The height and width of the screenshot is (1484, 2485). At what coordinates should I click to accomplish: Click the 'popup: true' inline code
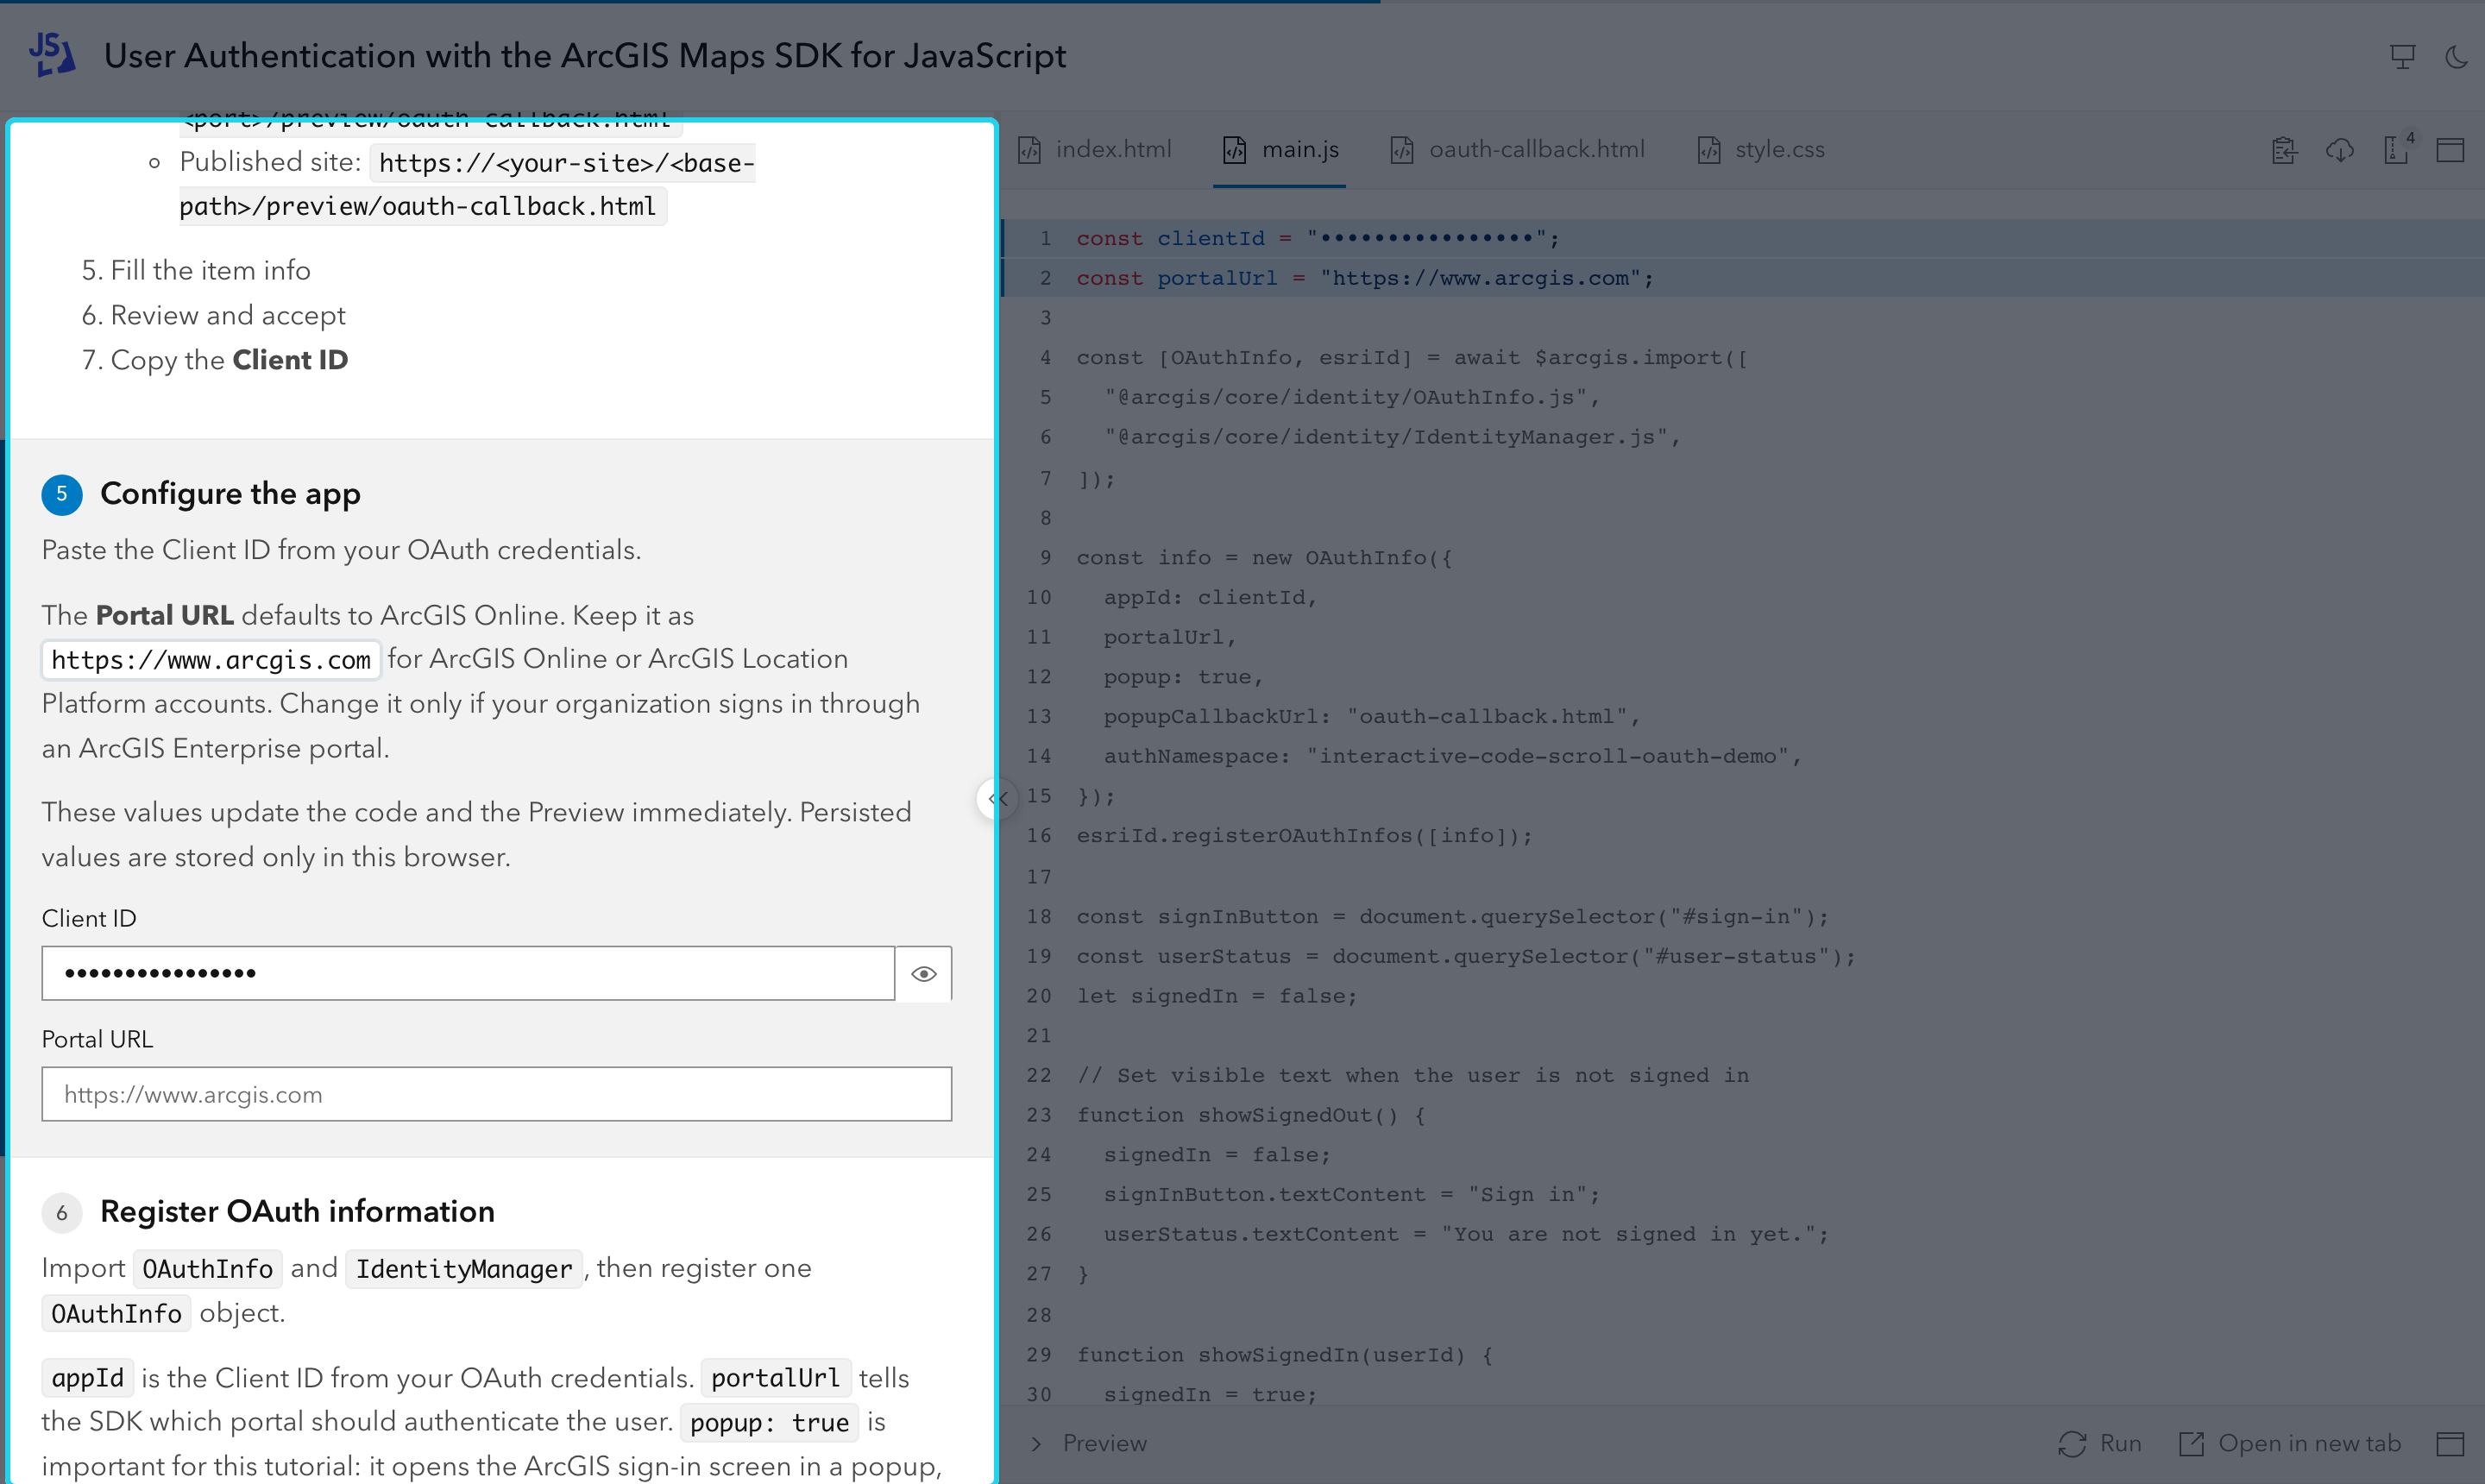click(x=769, y=1422)
